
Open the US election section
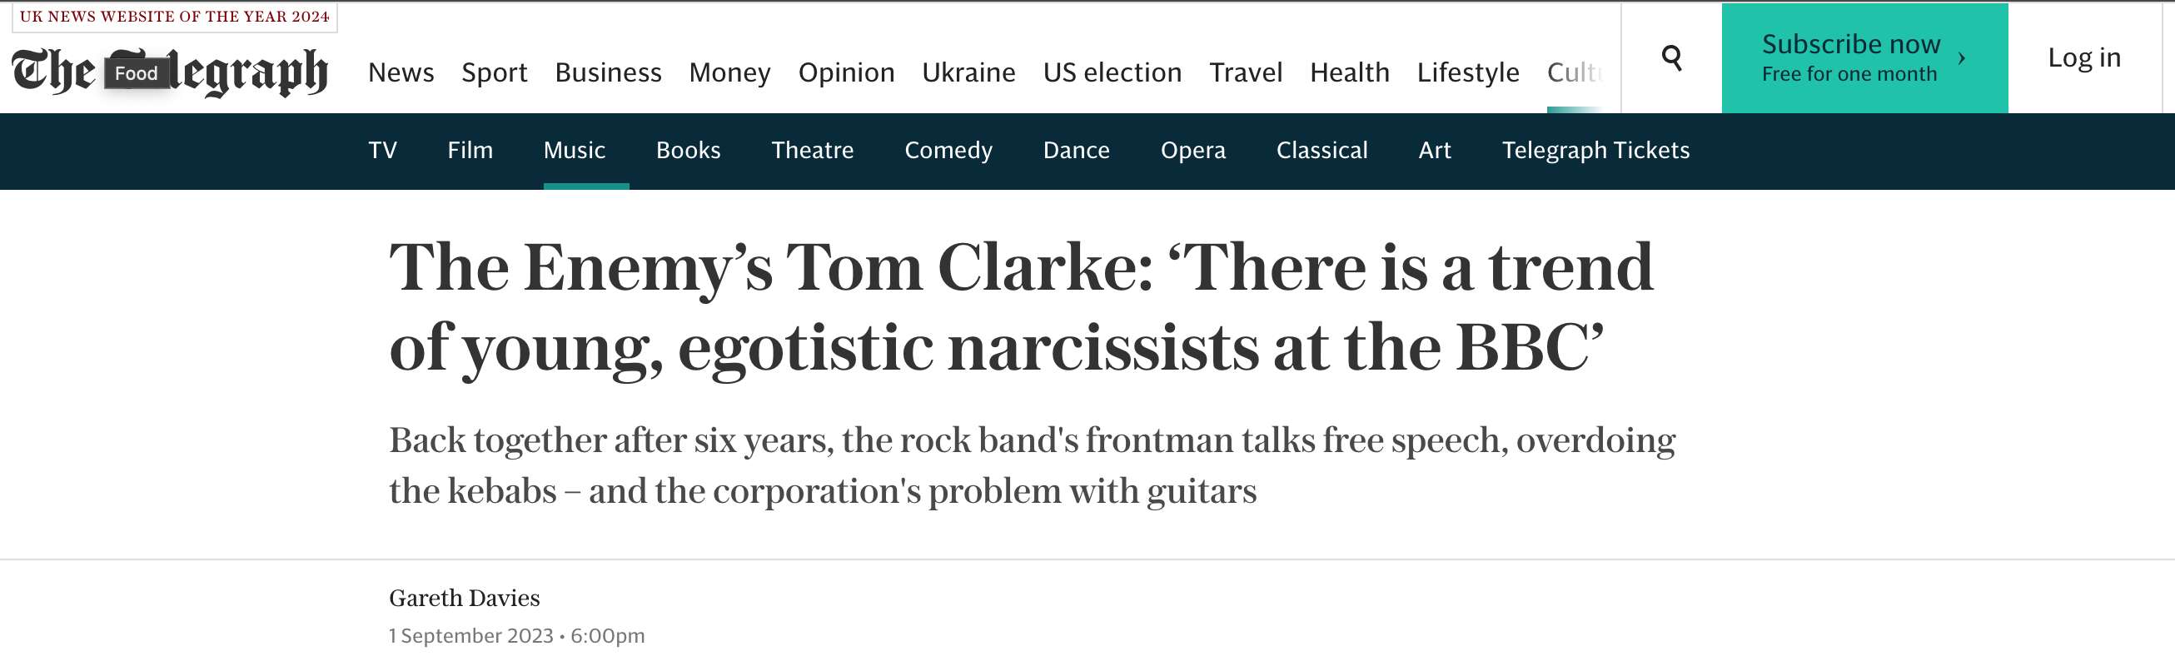pyautogui.click(x=1112, y=72)
